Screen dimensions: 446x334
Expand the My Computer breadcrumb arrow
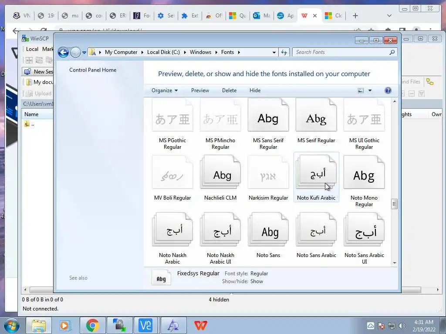click(x=142, y=52)
